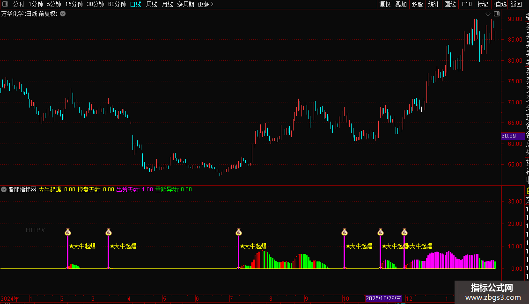Click the last money bag signal icon
529x304 pixels.
pyautogui.click(x=404, y=232)
